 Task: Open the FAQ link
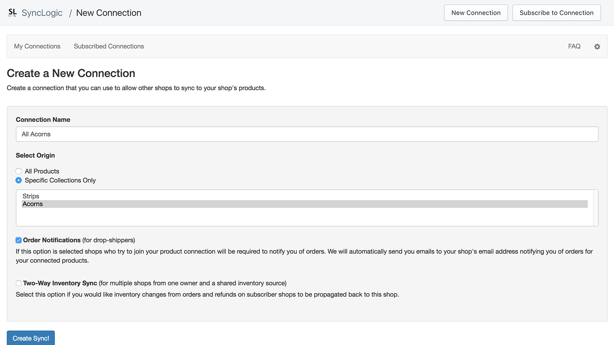[x=574, y=46]
